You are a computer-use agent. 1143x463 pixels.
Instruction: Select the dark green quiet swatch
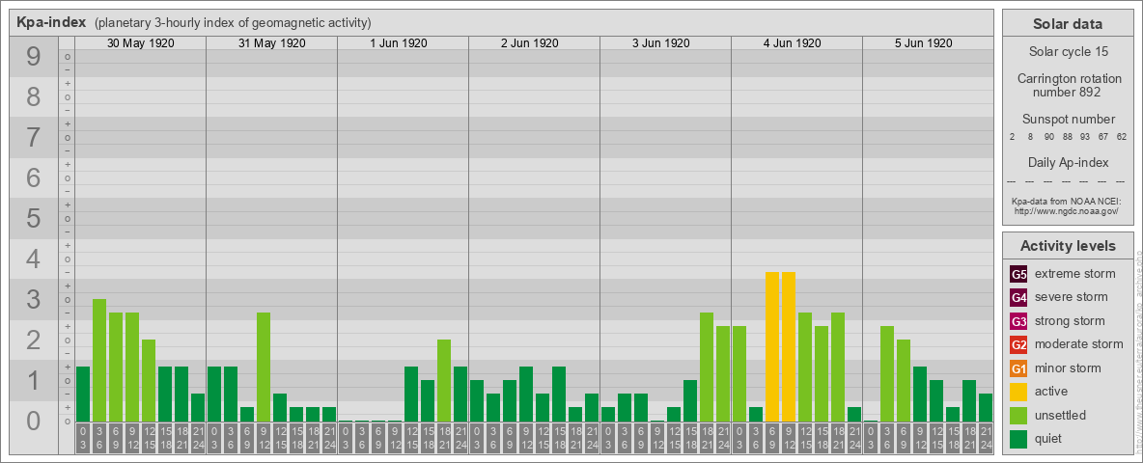pos(1019,438)
